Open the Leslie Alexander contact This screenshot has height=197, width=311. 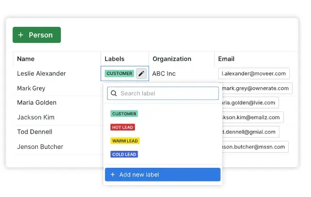click(x=42, y=74)
